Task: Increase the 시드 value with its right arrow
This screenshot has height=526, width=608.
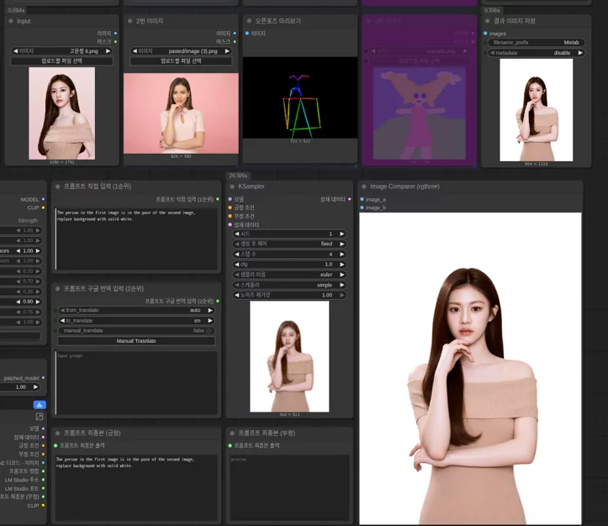Action: point(342,234)
